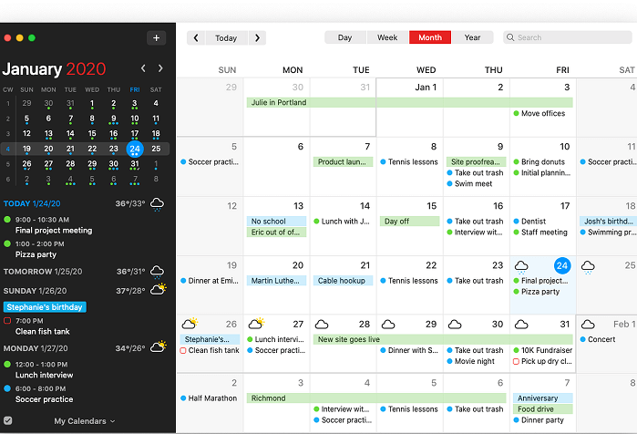Click cloud icon on January 31 cell
637x434 pixels.
point(521,325)
